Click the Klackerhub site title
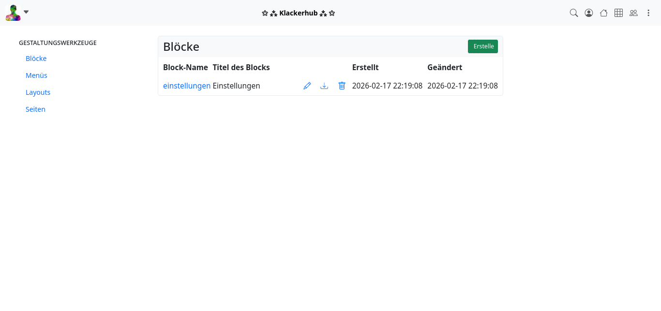 298,13
